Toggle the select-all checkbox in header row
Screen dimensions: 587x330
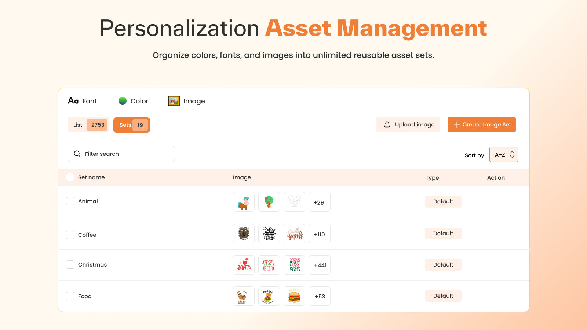(70, 177)
